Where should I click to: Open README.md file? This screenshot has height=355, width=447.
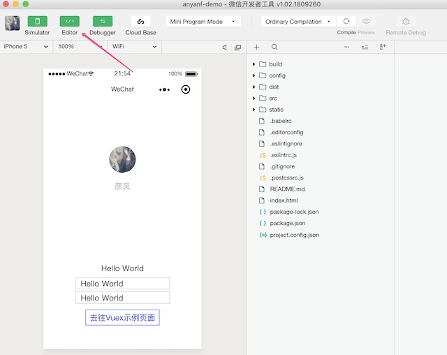point(287,189)
